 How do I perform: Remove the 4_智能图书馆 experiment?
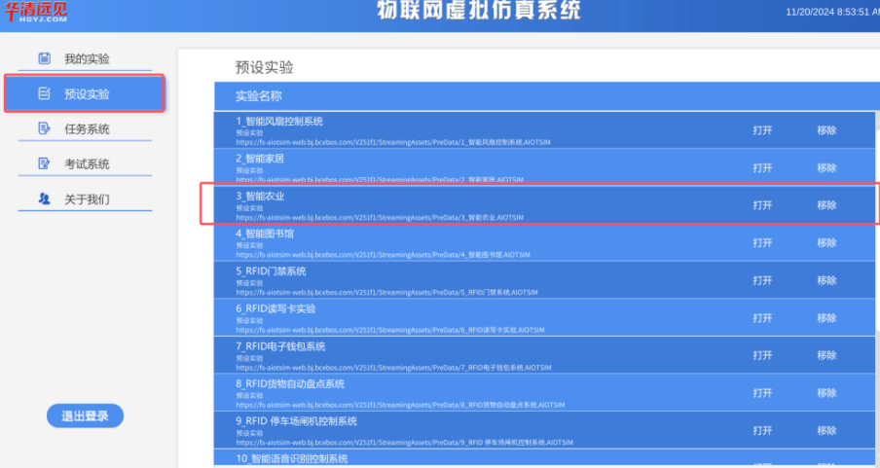tap(826, 243)
